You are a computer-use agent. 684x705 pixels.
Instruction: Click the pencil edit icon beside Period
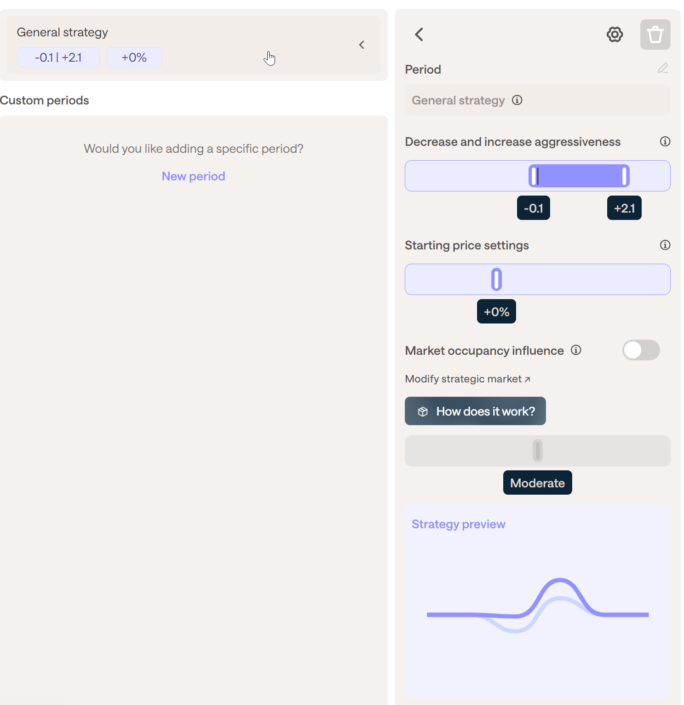pyautogui.click(x=663, y=69)
